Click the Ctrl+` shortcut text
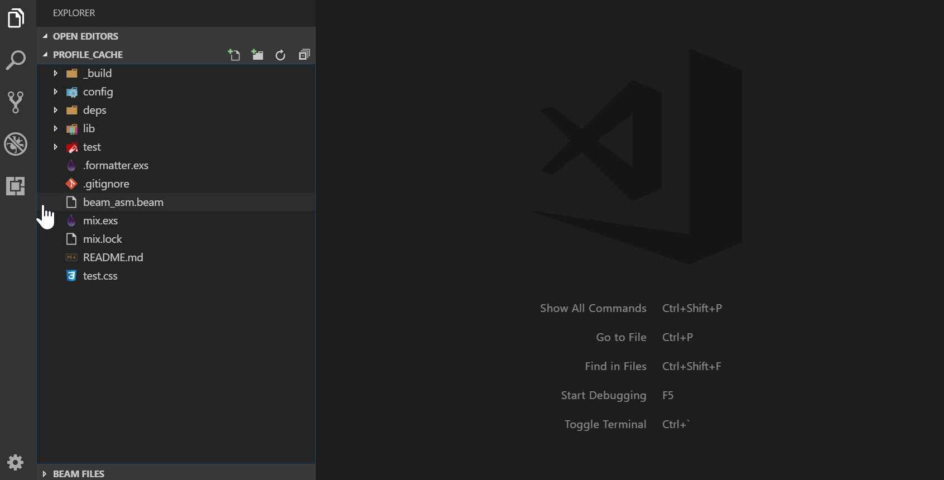 point(676,424)
